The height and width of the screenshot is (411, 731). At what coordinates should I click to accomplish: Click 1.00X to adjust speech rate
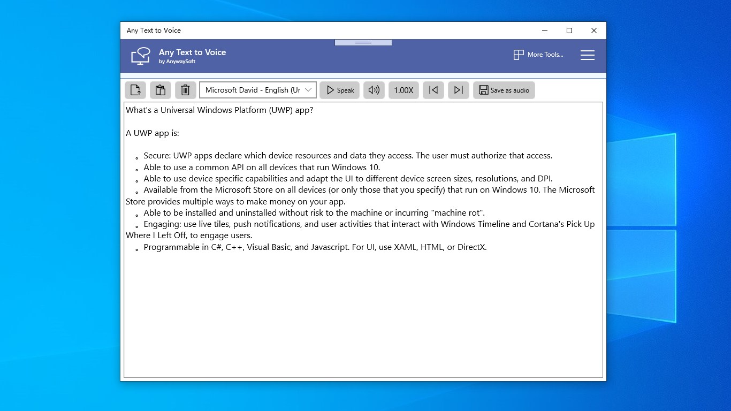(403, 90)
